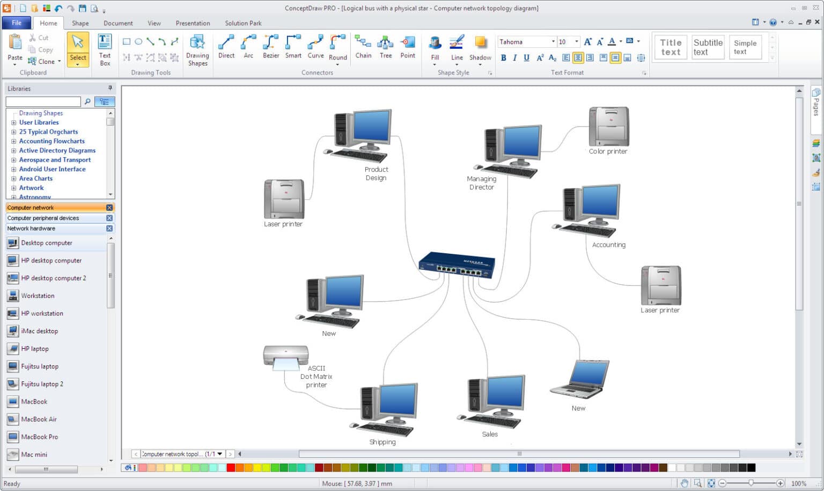The height and width of the screenshot is (491, 824).
Task: Select the pan hand tool in status bar
Action: click(685, 483)
